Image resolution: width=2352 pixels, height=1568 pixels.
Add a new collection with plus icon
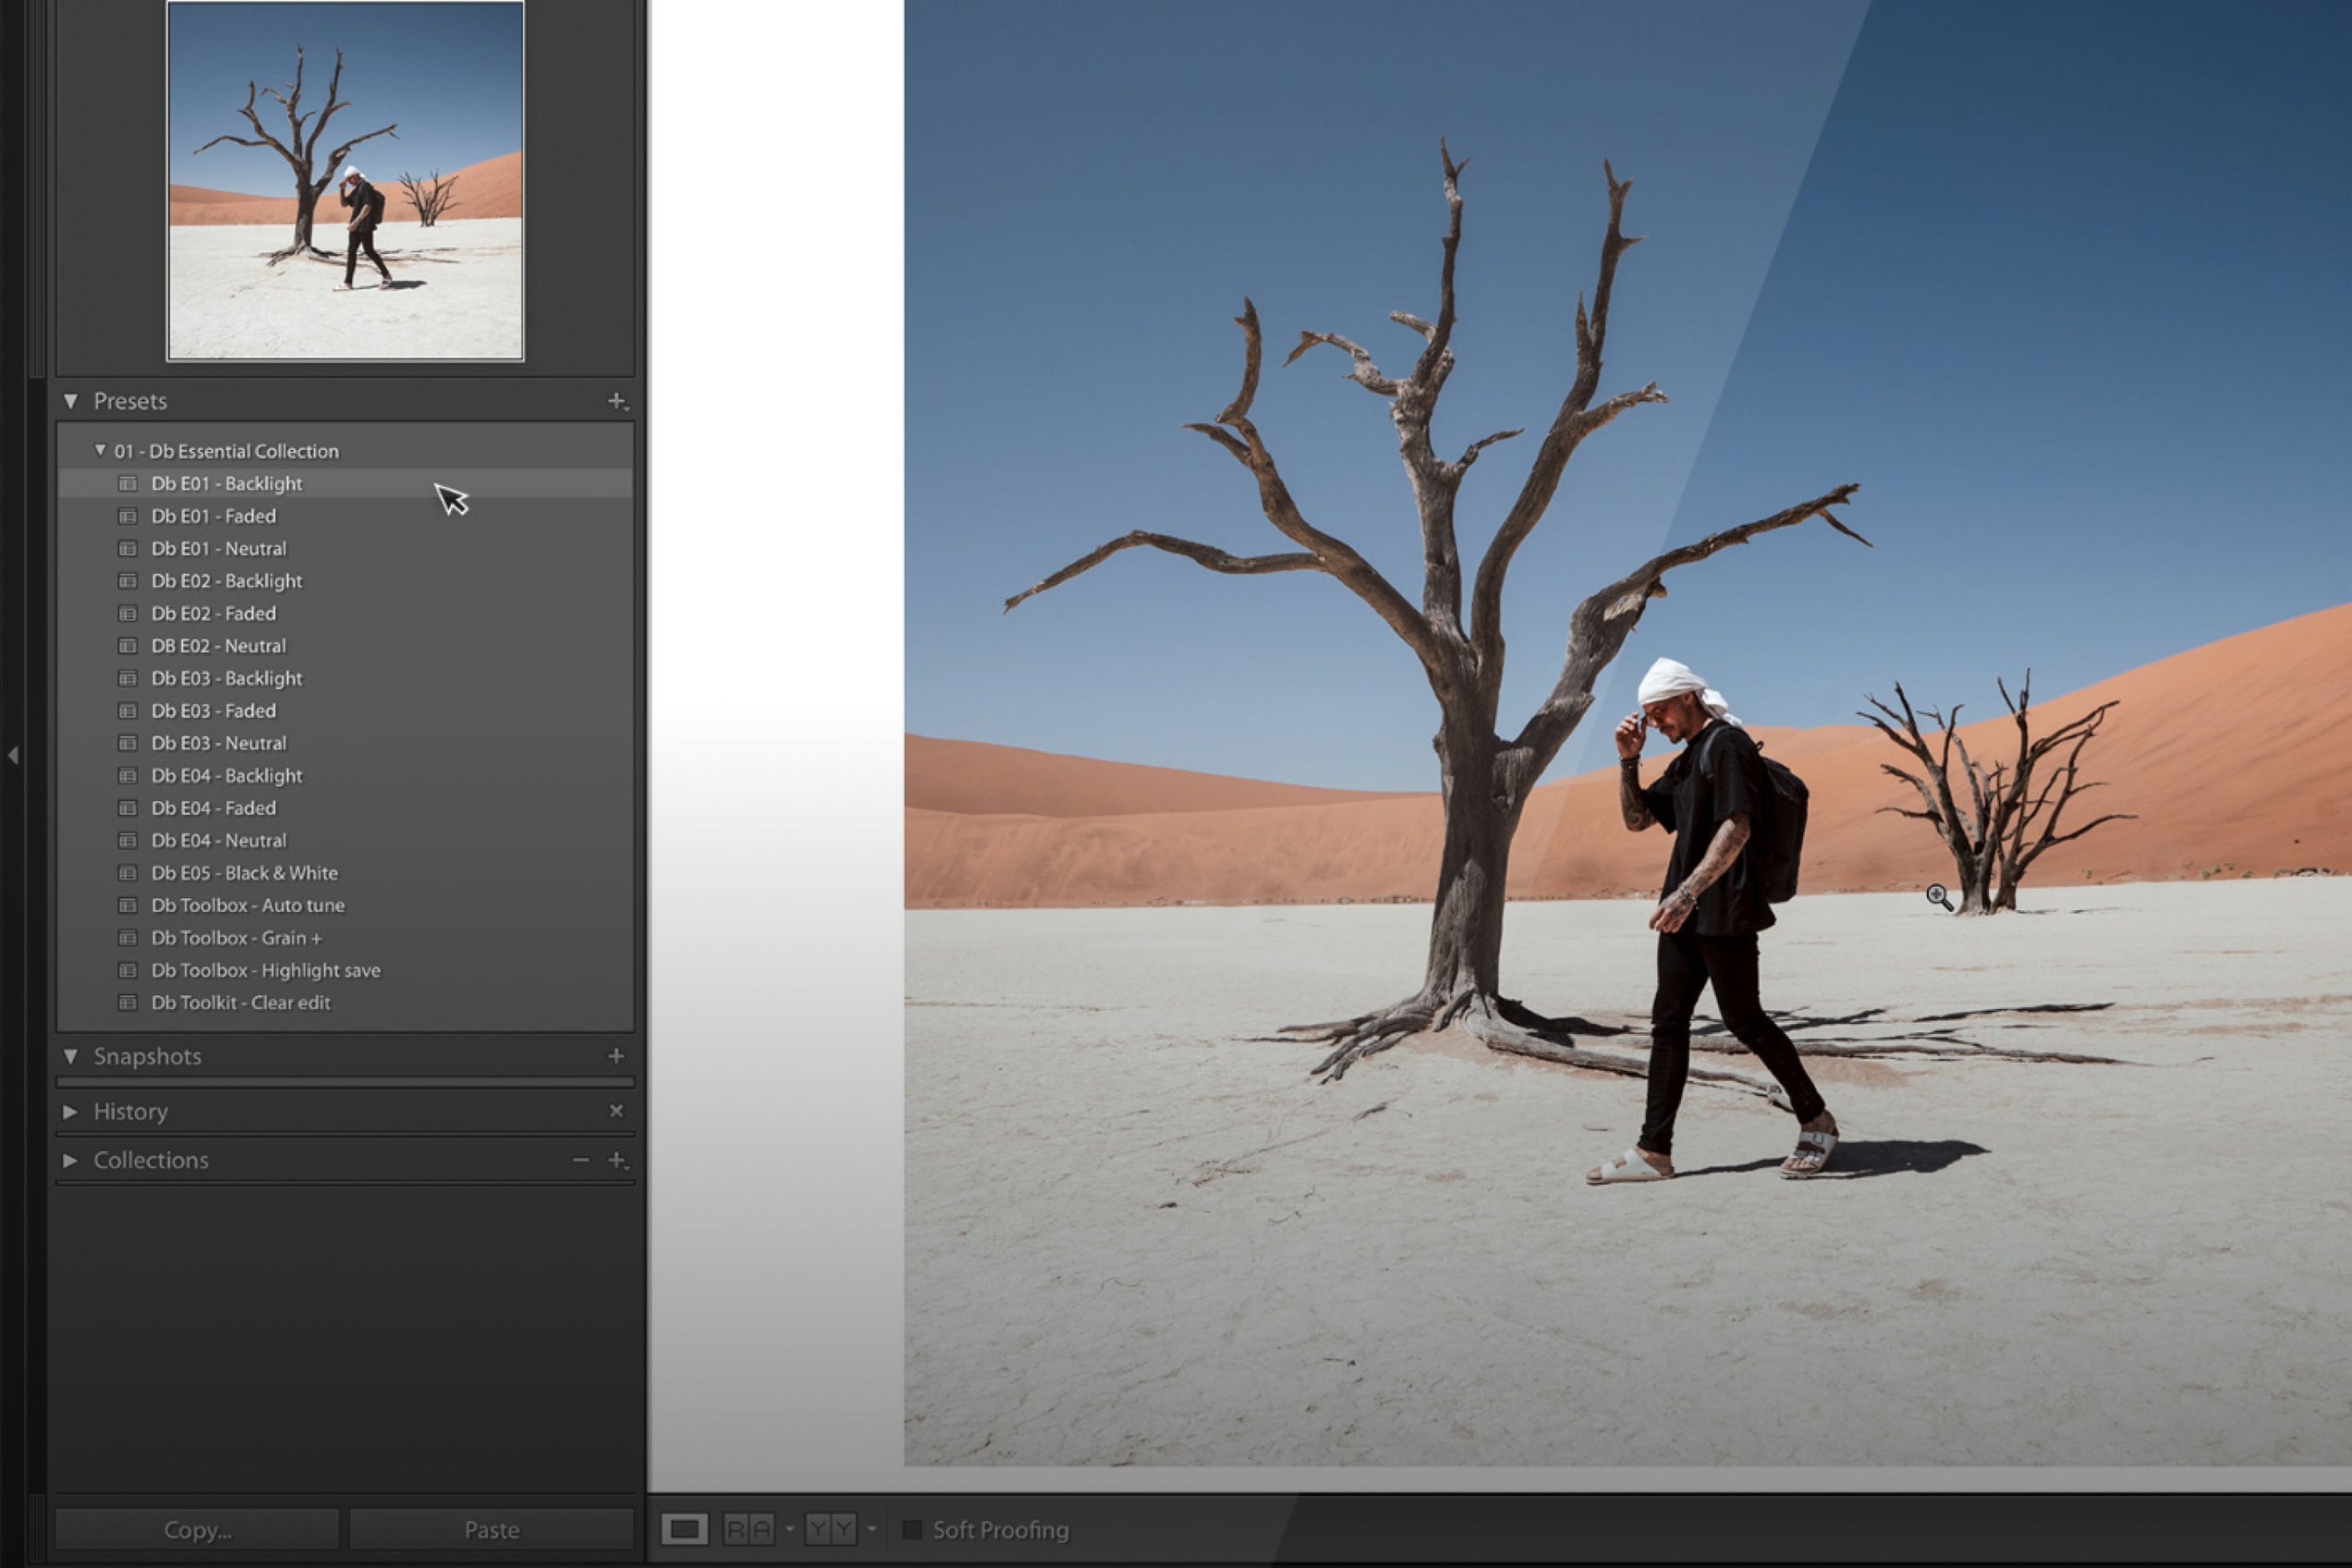[617, 1160]
